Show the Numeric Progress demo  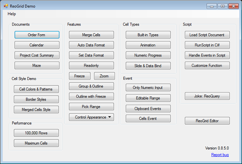148,55
